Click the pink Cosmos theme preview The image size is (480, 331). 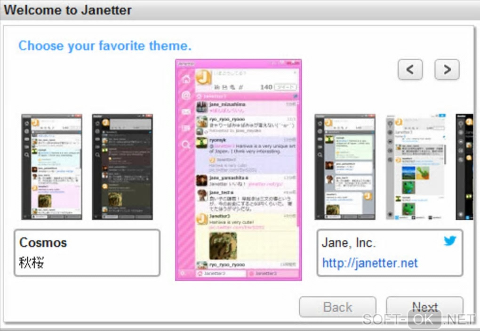coord(239,170)
